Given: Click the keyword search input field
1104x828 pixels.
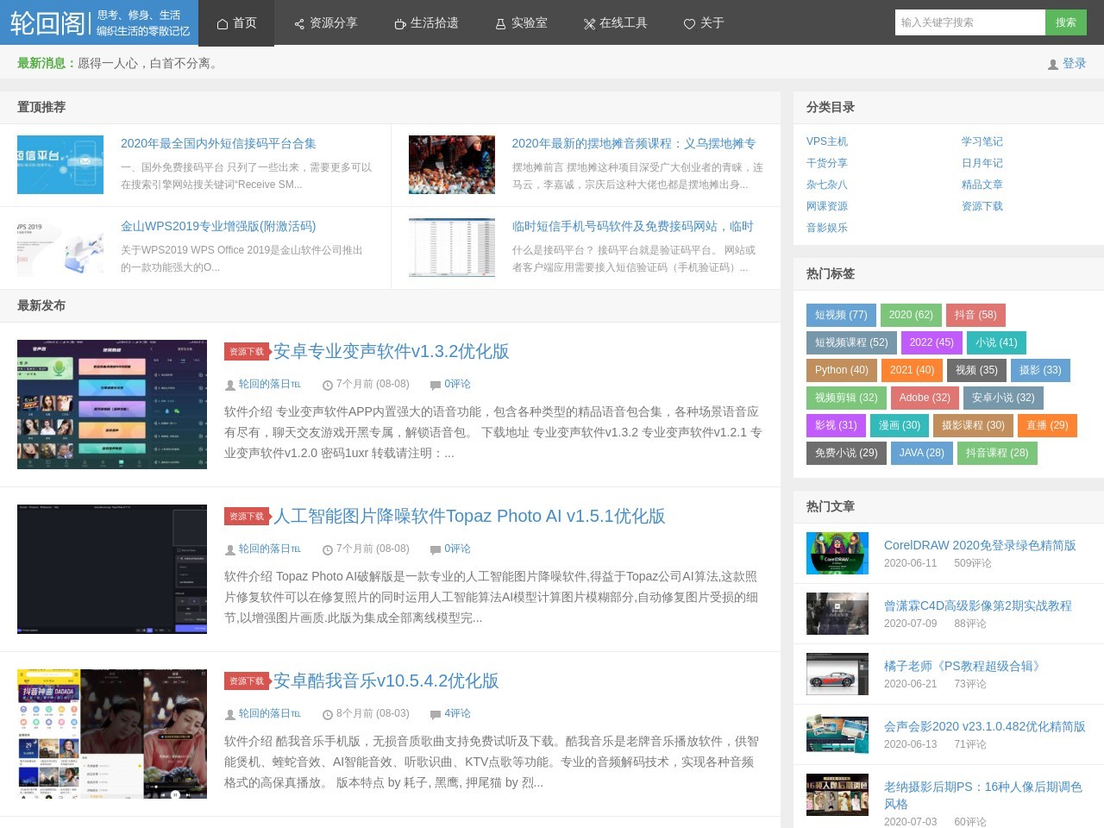Looking at the screenshot, I should click(969, 22).
